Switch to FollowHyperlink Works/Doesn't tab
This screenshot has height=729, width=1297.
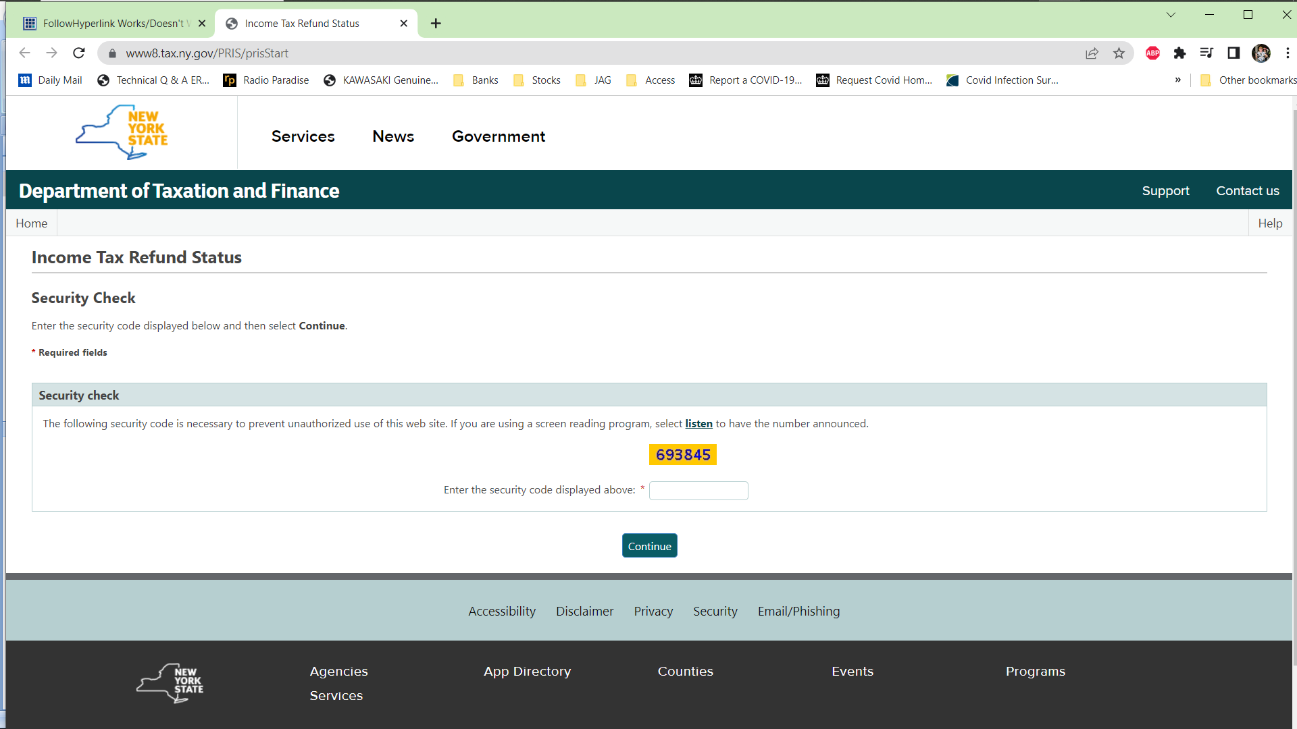coord(111,24)
